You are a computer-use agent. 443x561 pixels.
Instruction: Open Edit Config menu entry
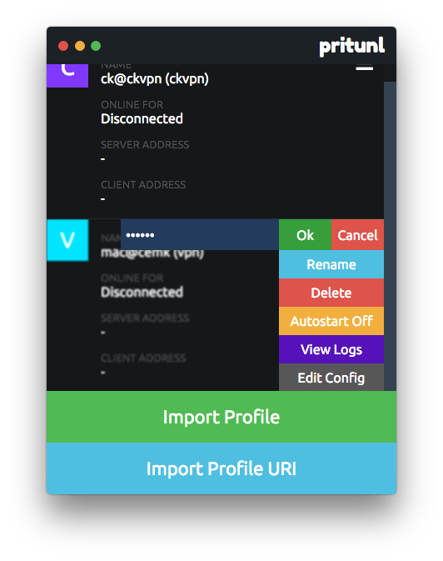(x=331, y=378)
